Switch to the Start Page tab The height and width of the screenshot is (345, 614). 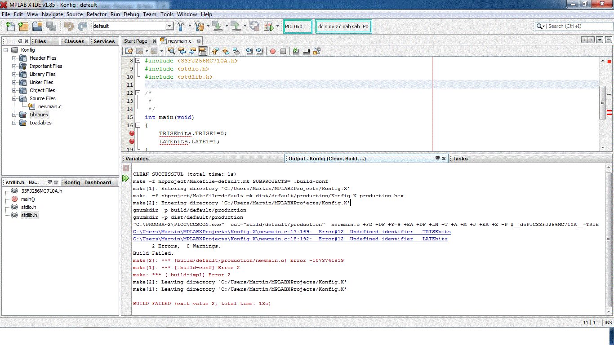coord(136,41)
